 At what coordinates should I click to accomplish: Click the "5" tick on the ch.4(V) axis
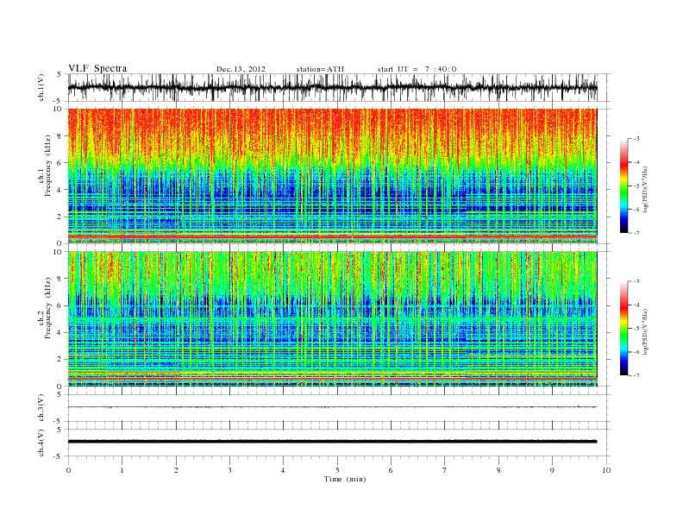tap(60, 430)
